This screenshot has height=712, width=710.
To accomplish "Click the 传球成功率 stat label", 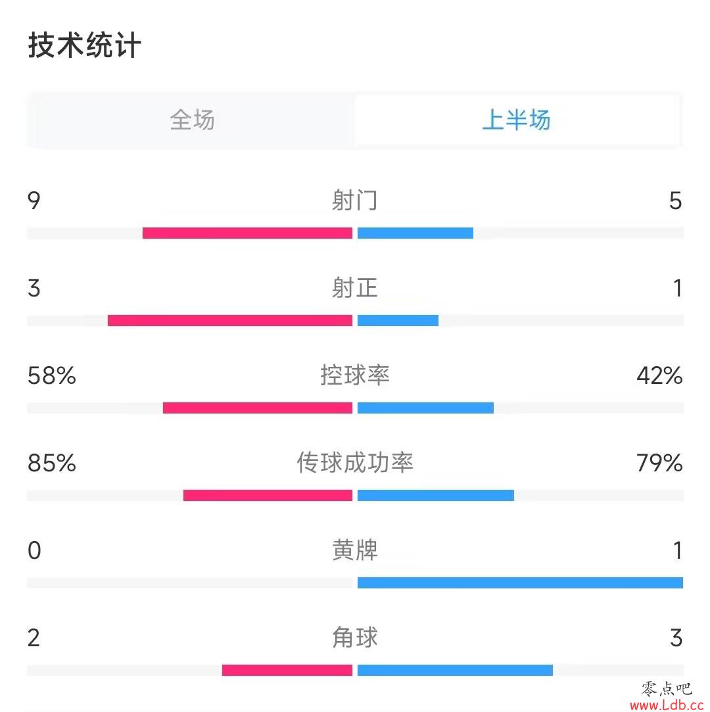I will [x=354, y=463].
